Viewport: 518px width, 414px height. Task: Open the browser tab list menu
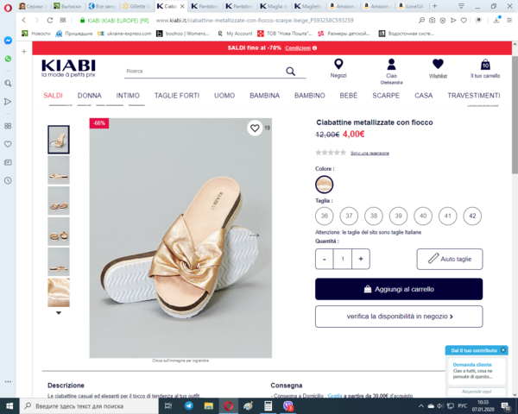coord(461,6)
